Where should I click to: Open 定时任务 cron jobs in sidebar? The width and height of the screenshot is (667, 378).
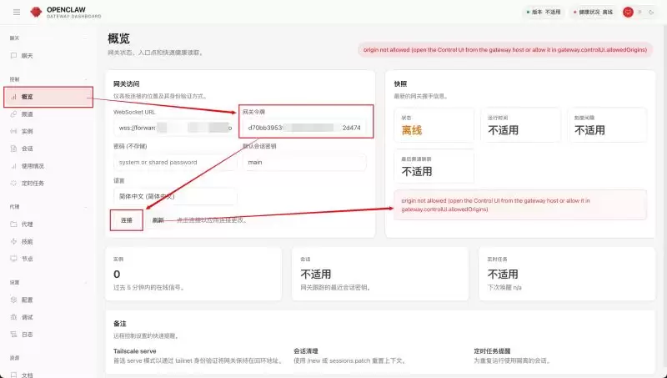coord(48,184)
